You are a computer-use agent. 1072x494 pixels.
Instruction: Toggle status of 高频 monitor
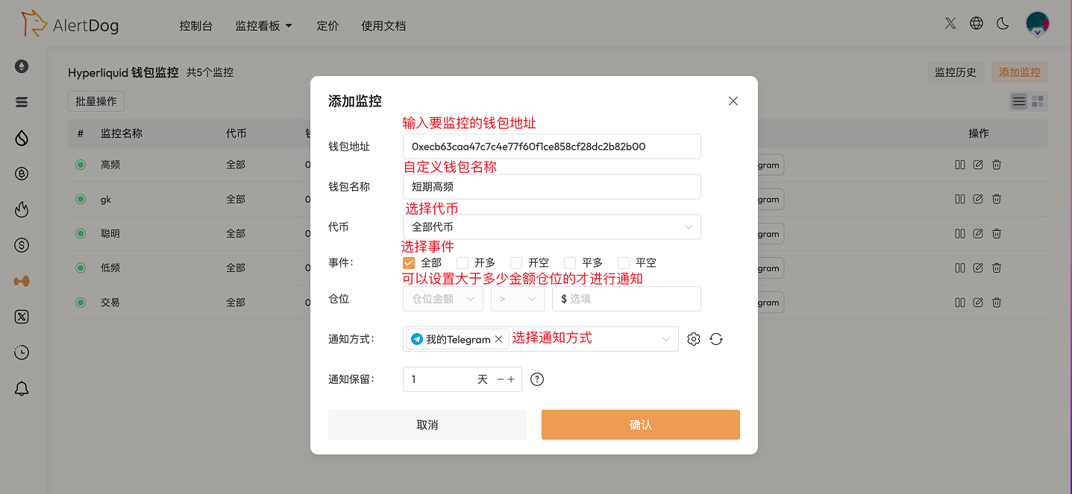tap(81, 165)
